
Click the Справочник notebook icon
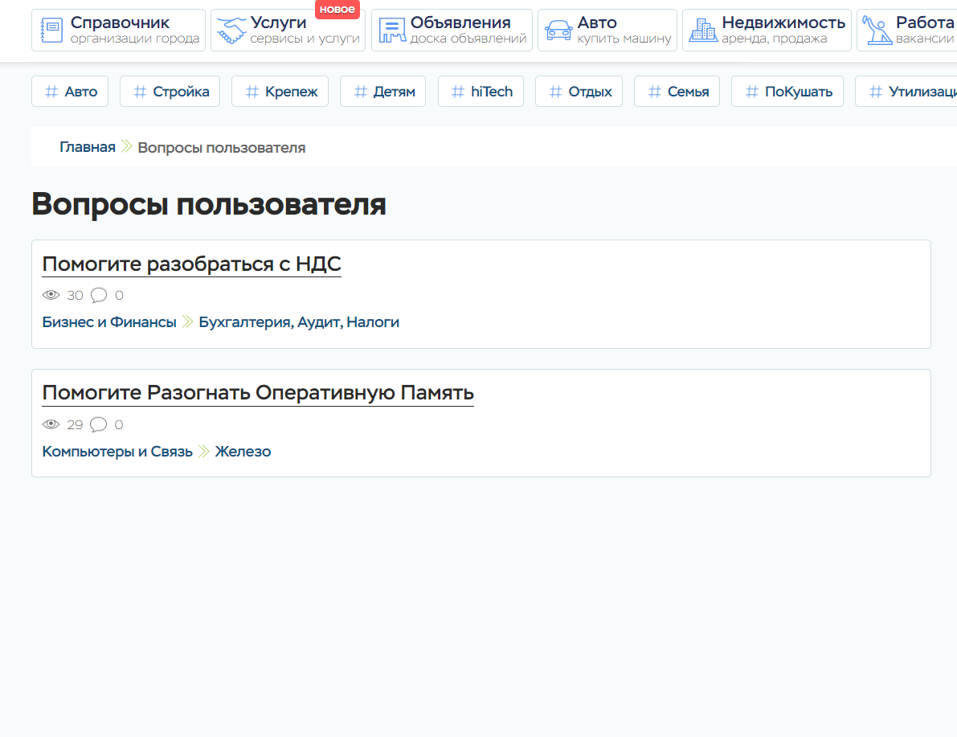51,31
